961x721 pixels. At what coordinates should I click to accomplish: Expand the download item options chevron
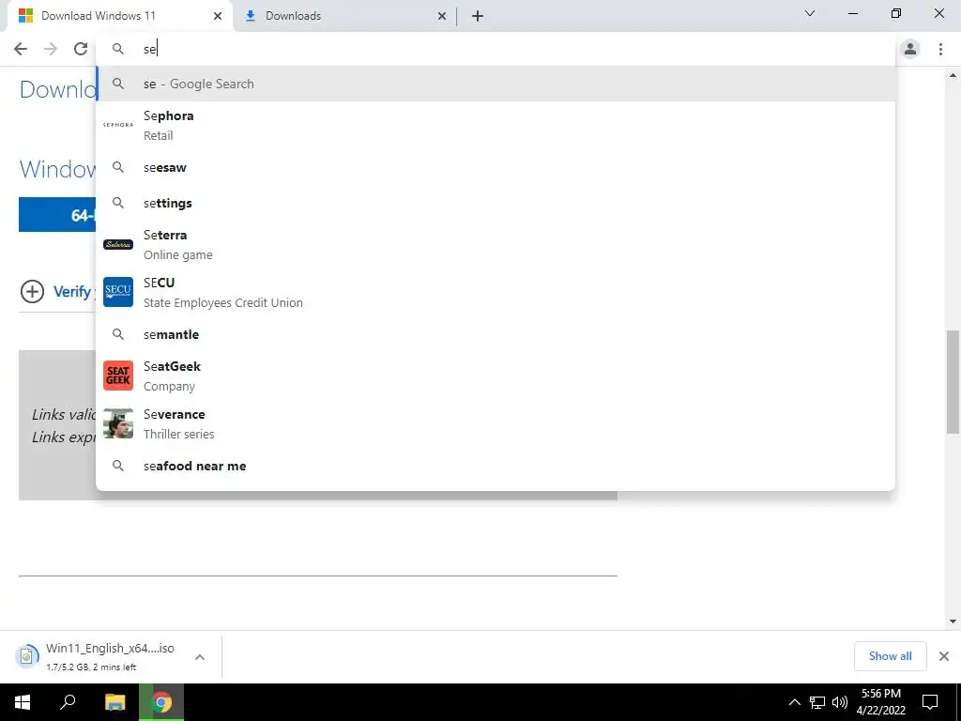[x=200, y=657]
